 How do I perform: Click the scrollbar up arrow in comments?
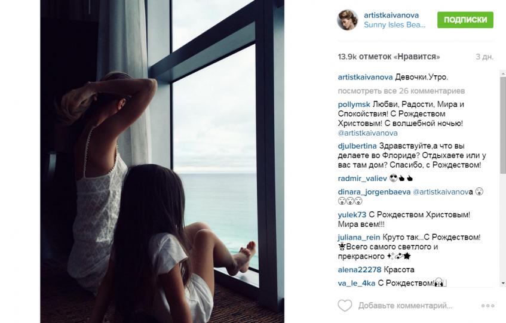tap(503, 73)
